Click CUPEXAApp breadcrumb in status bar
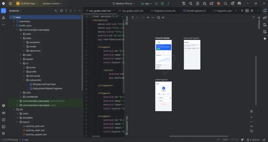268x142 pixels. tap(10, 140)
